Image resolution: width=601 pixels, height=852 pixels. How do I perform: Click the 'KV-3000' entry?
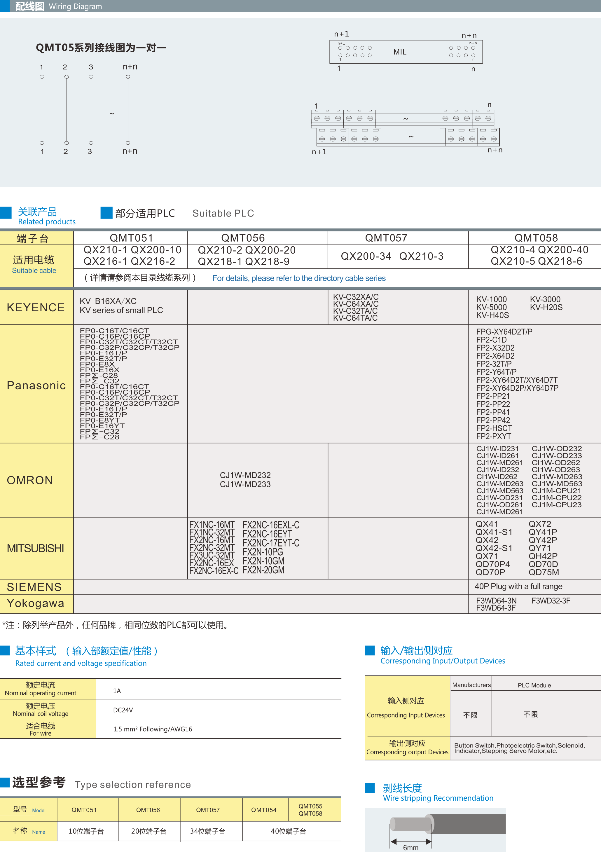tap(545, 299)
